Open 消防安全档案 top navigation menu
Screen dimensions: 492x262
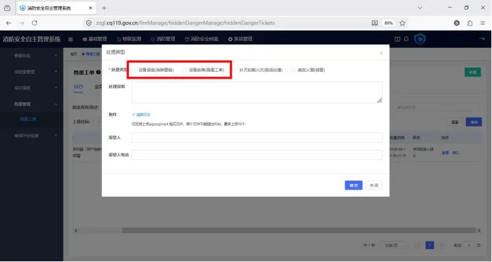coord(201,39)
